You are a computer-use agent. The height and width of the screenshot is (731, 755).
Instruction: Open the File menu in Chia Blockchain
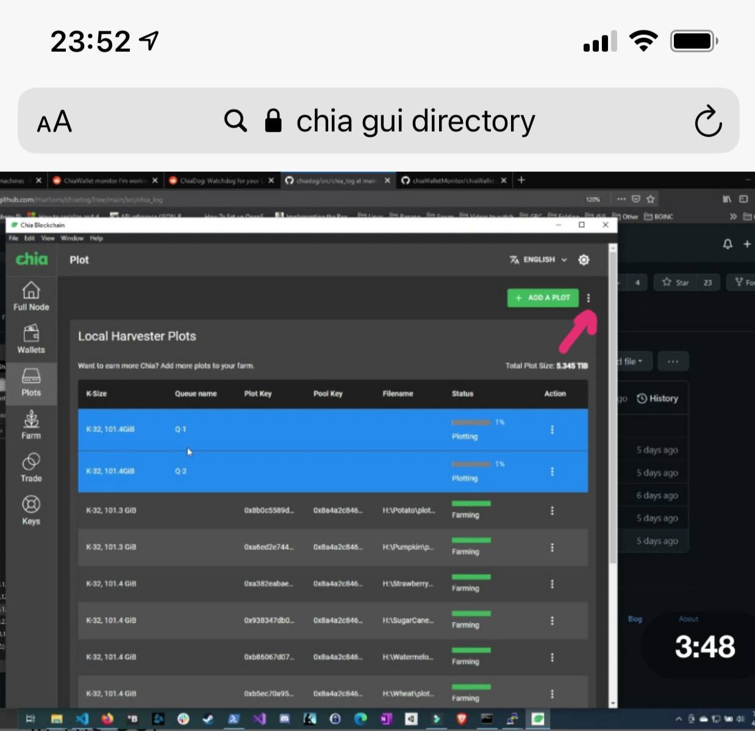[13, 238]
